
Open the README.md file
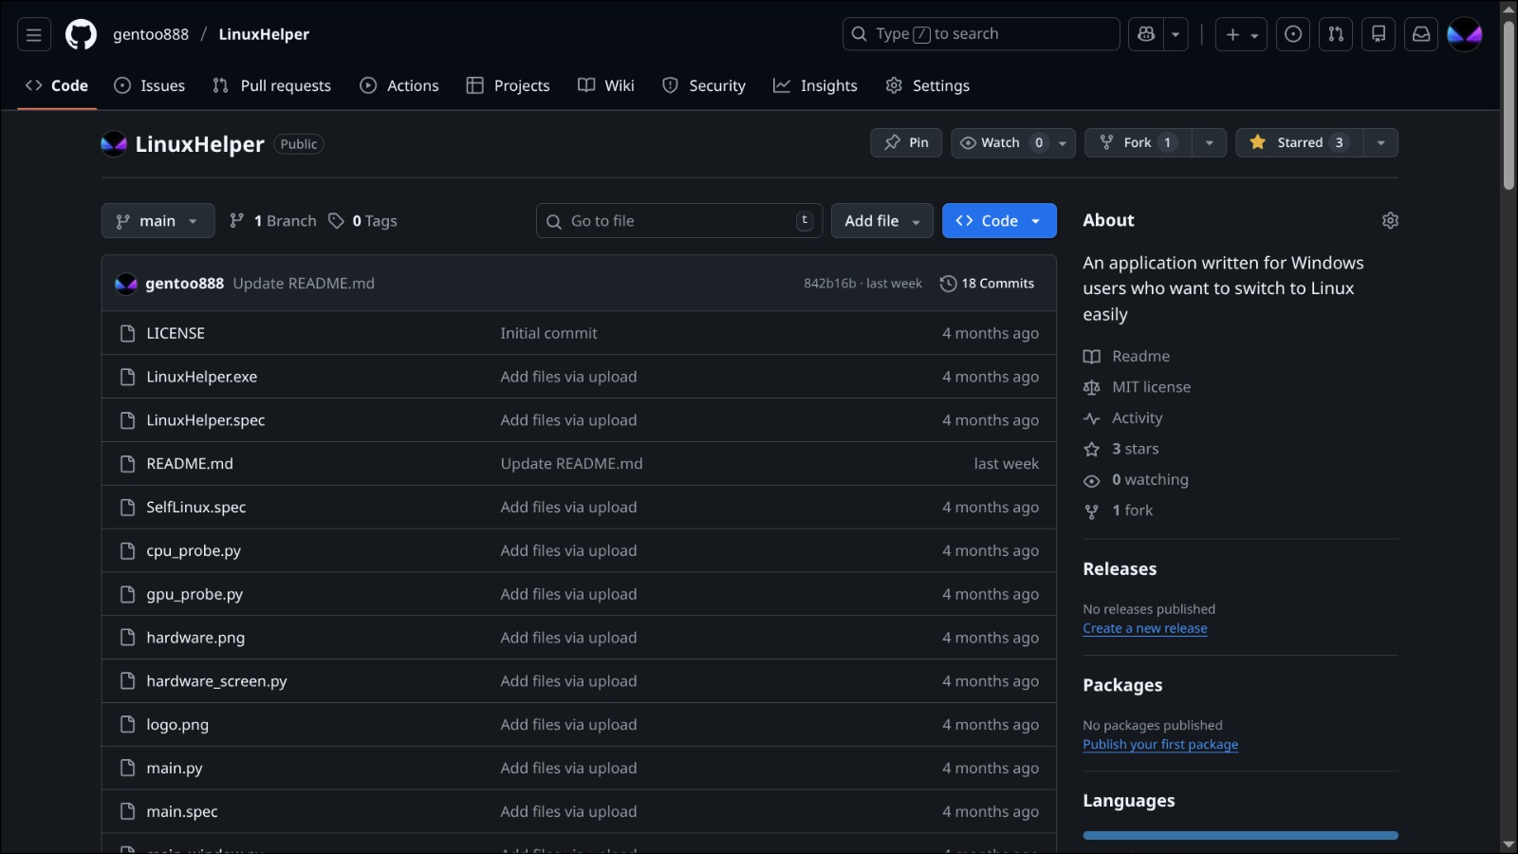(x=189, y=463)
